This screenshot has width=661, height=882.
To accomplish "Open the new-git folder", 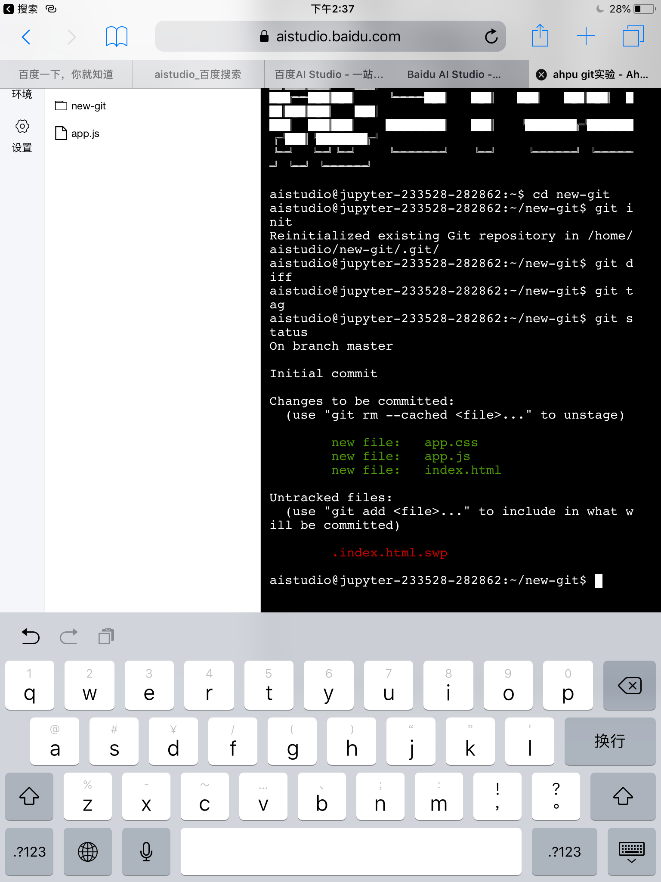I will (80, 106).
